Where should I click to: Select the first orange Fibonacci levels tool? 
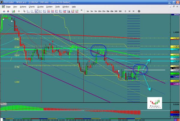pyautogui.click(x=73, y=11)
